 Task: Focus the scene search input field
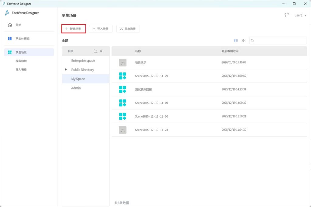(x=279, y=40)
